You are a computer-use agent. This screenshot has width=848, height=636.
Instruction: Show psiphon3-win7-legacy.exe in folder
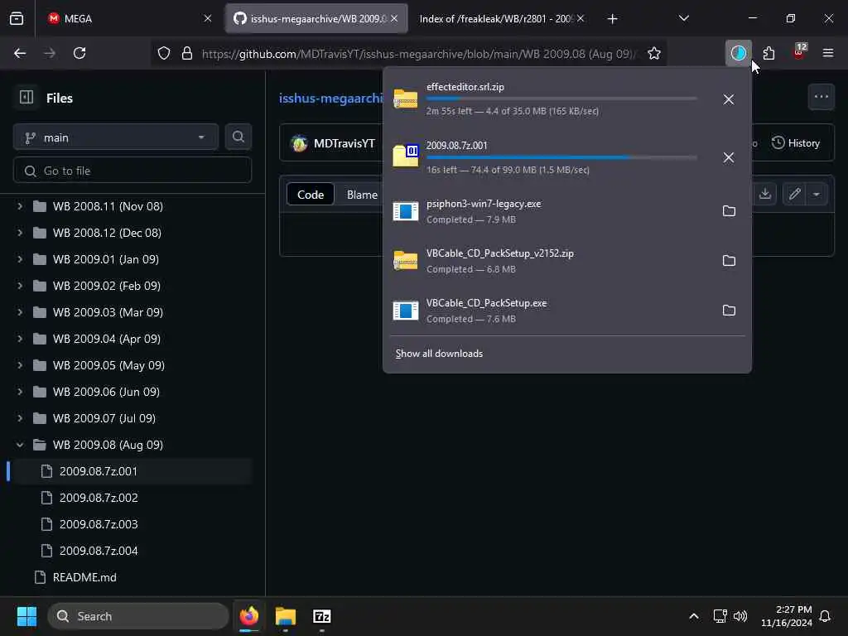[x=729, y=211]
